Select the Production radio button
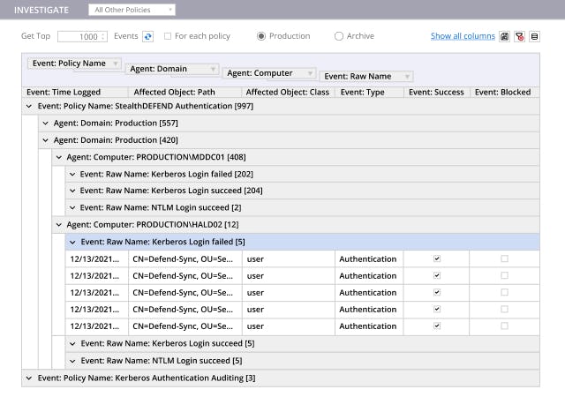This screenshot has width=565, height=397. pos(261,36)
